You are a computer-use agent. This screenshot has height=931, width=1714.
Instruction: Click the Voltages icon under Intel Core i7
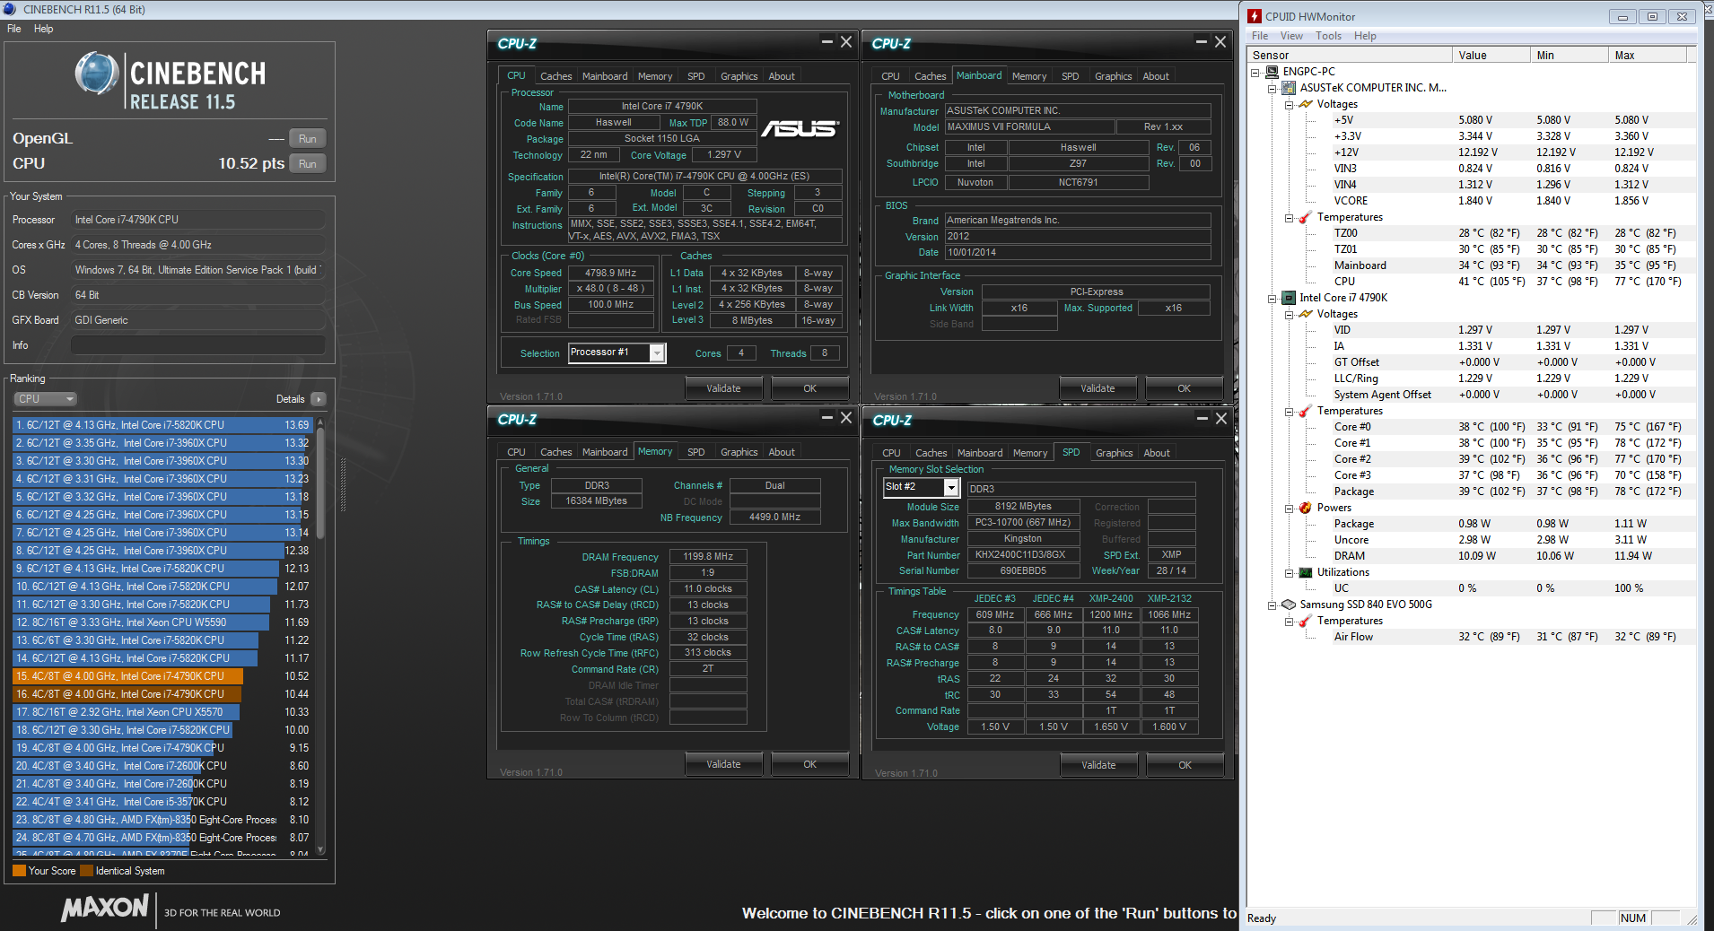coord(1306,314)
